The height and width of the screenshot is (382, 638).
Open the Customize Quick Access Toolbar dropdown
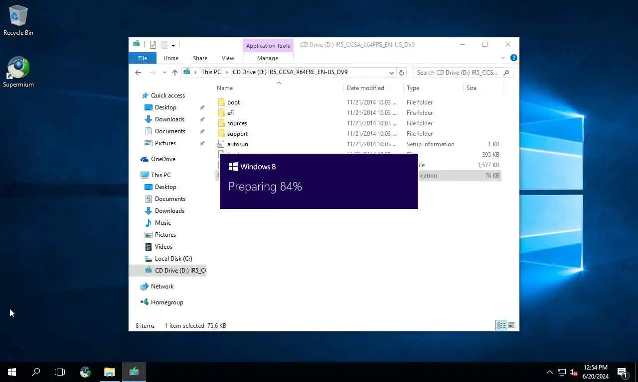click(x=173, y=45)
